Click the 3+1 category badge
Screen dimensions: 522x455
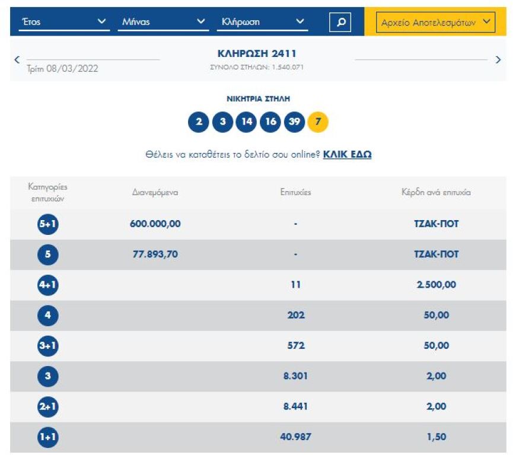[x=48, y=346]
